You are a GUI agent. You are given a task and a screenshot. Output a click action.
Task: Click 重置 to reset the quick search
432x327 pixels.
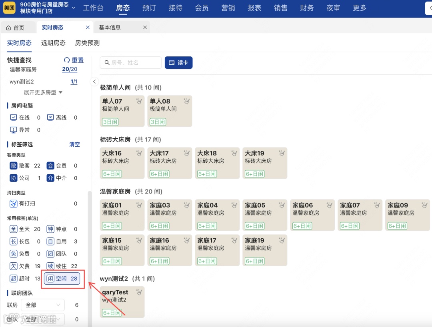pos(74,60)
